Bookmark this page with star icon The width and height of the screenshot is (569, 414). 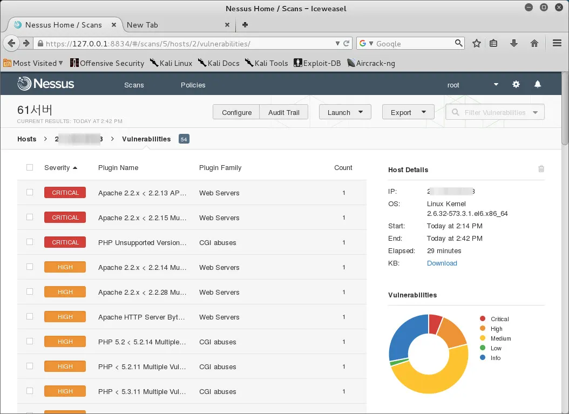(477, 44)
